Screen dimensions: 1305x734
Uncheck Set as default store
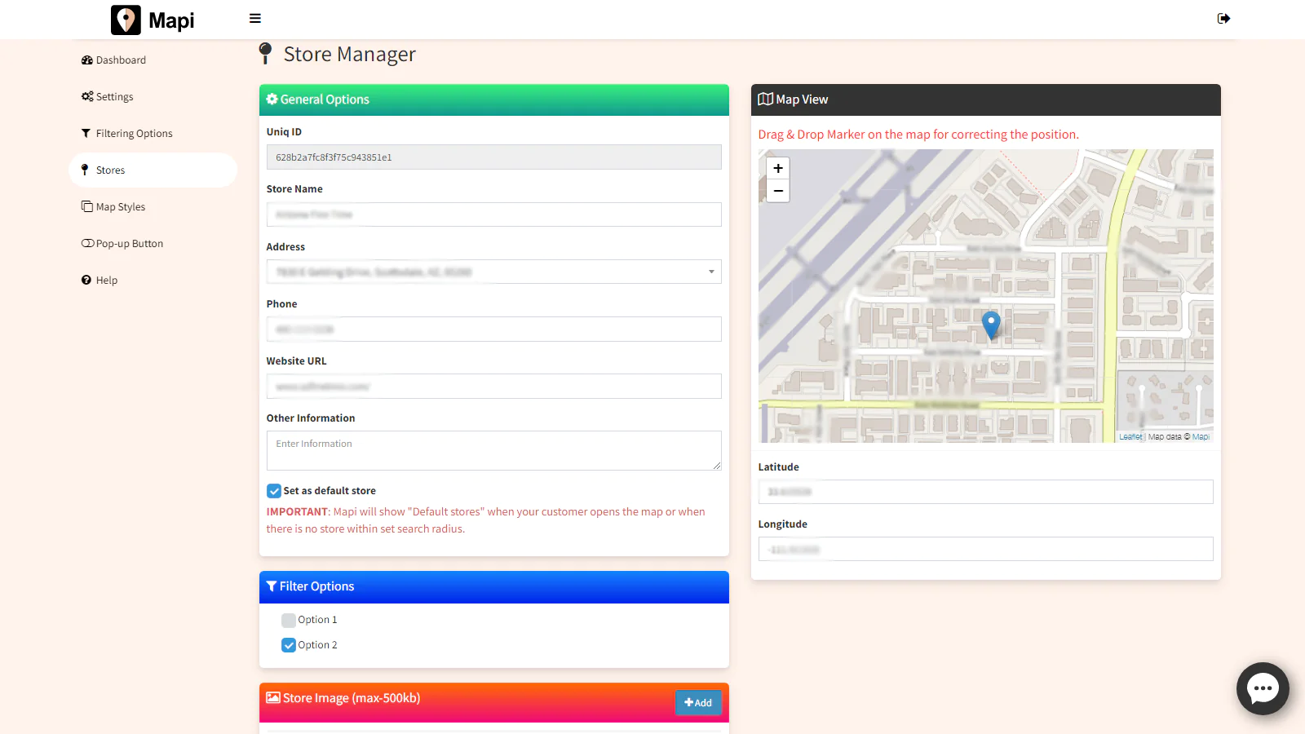coord(274,491)
